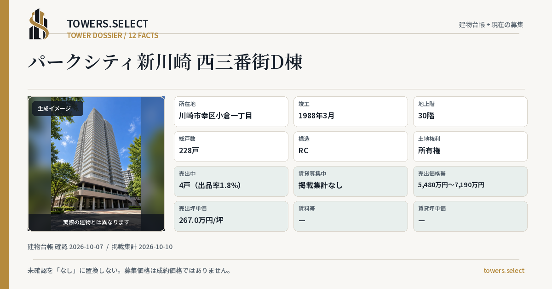Click the TOWERS.SELECT brand name

pos(108,24)
